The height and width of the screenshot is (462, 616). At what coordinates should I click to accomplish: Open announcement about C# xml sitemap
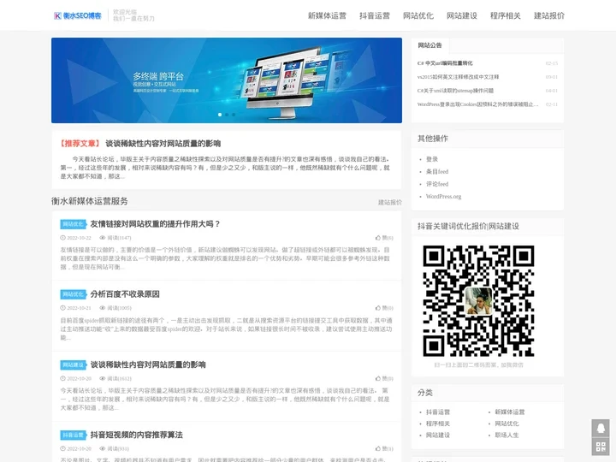pyautogui.click(x=455, y=91)
